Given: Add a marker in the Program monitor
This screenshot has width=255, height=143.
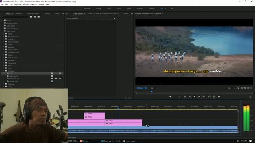Looking at the screenshot, I should 170,97.
